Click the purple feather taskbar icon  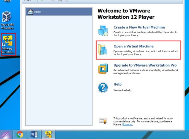point(6,134)
